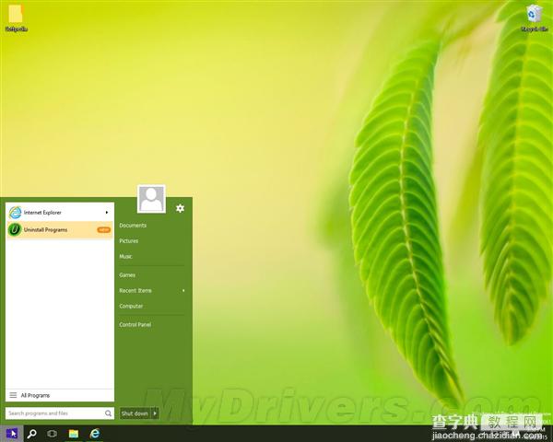Focus the Search programs and files box
553x442 pixels.
60,413
